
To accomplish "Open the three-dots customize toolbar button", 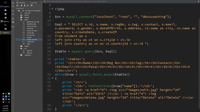I will (13, 27).
